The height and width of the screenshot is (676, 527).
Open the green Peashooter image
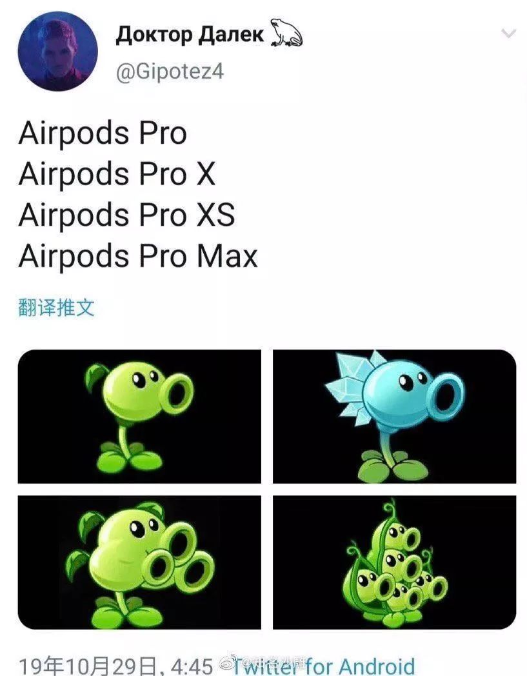point(139,417)
